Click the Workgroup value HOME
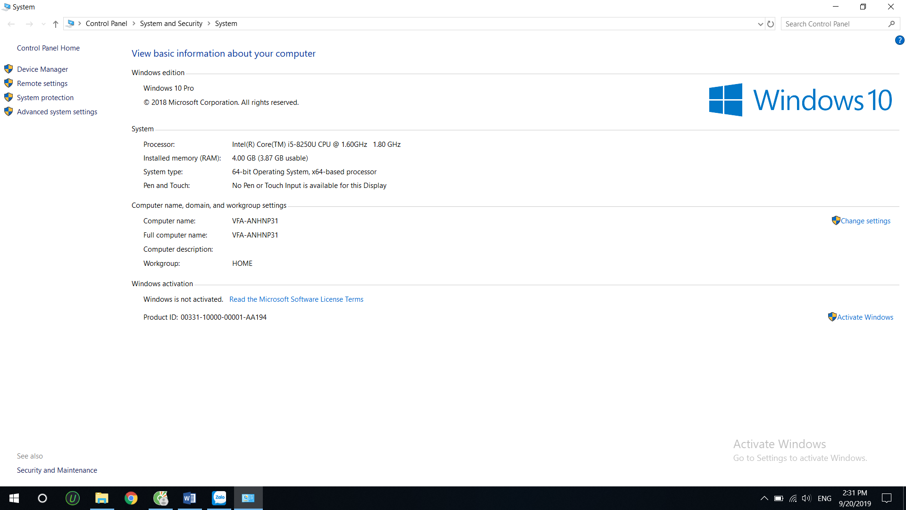This screenshot has height=510, width=906. click(242, 263)
